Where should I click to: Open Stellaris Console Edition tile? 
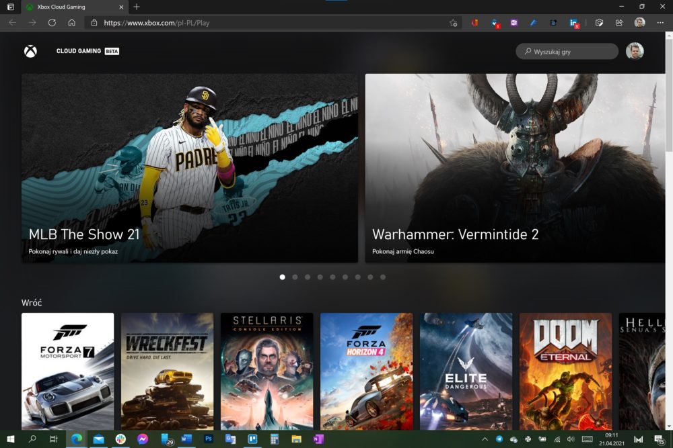(267, 371)
